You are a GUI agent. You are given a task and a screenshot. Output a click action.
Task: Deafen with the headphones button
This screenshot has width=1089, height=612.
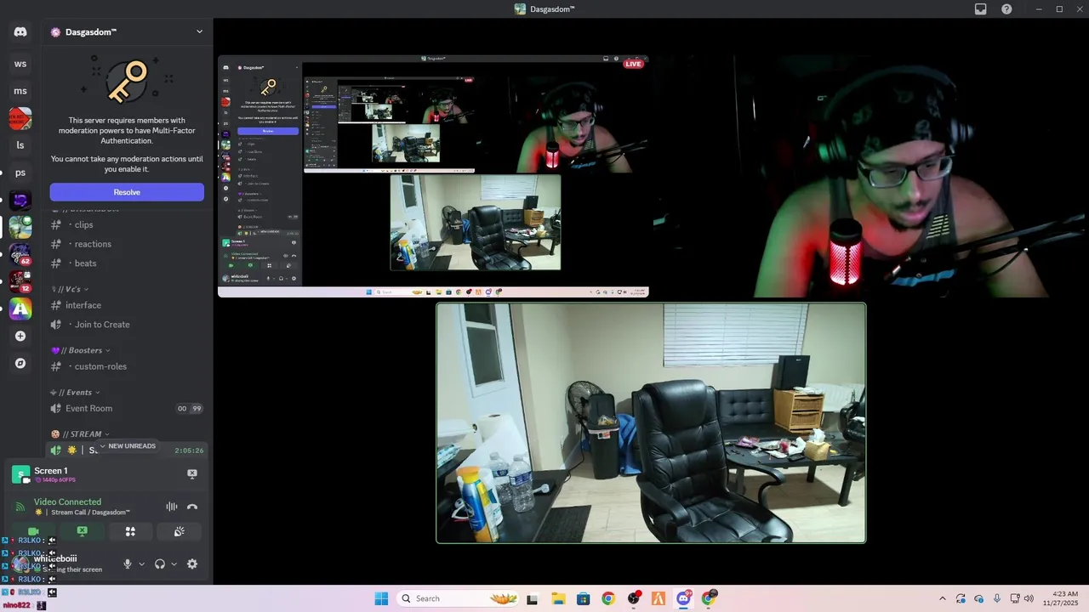[159, 564]
